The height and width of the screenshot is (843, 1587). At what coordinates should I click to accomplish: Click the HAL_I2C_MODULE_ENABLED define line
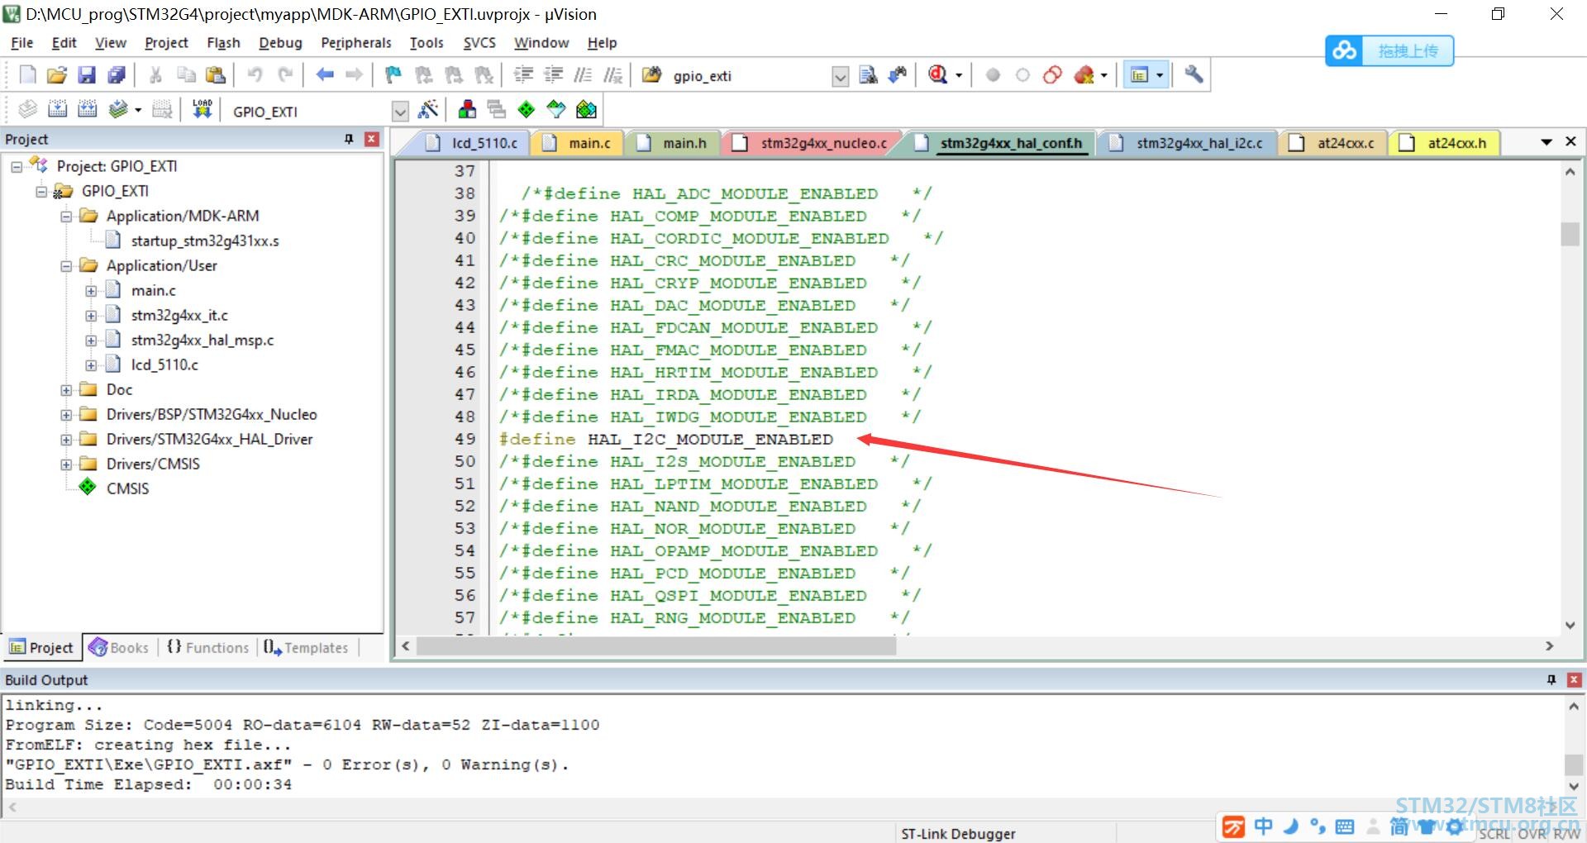pyautogui.click(x=666, y=440)
